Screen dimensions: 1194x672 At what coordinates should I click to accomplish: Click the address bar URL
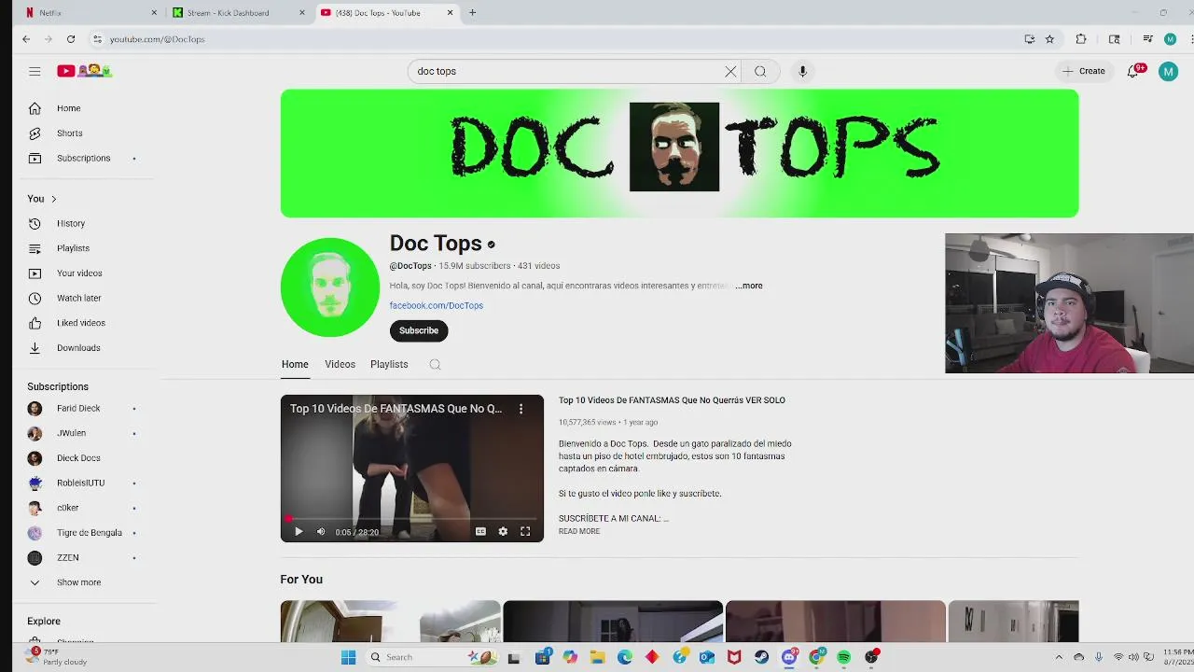click(157, 39)
